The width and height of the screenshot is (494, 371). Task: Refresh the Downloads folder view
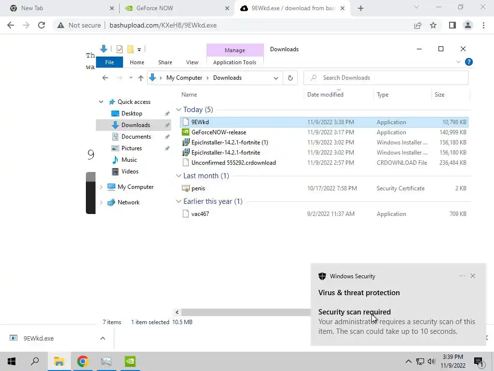pos(290,78)
